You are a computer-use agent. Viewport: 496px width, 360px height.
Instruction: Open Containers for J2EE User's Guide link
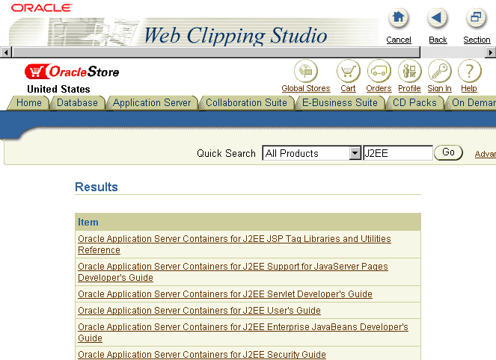199,311
